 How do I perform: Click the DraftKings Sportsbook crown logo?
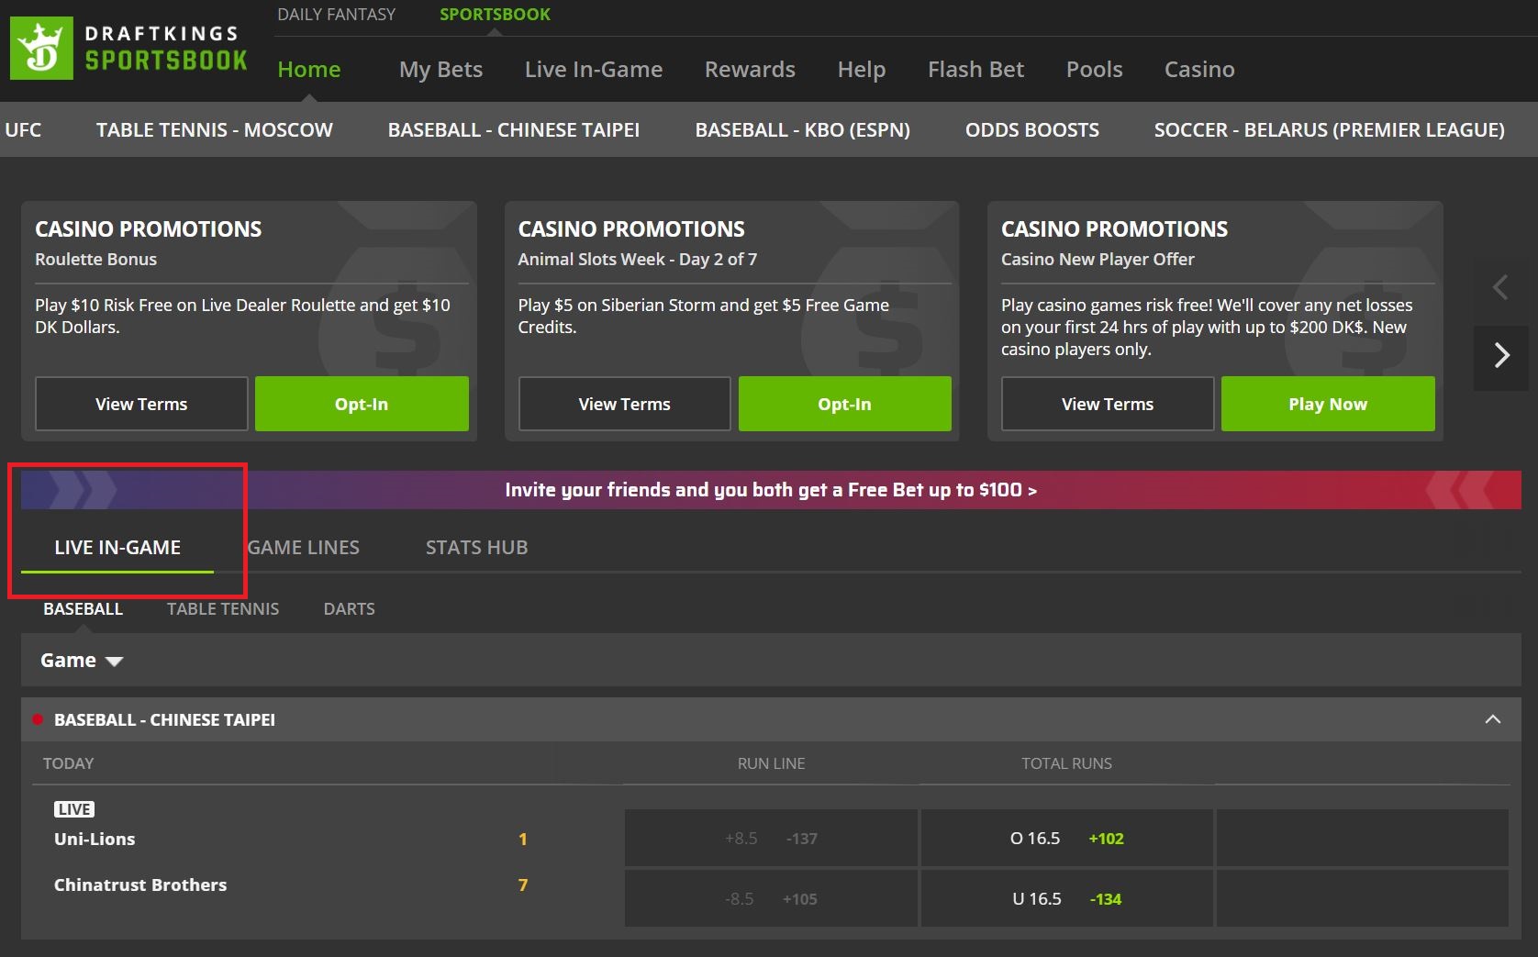pos(41,49)
